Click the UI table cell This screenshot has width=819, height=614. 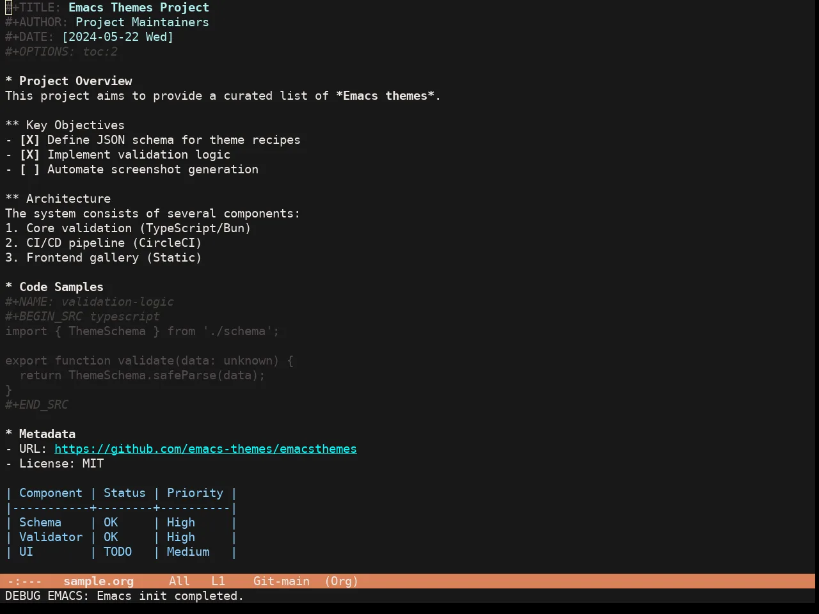click(x=26, y=552)
